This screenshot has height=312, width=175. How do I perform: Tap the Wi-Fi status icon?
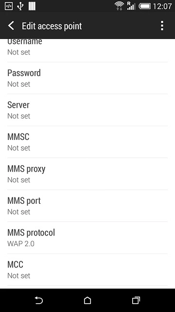tap(119, 6)
